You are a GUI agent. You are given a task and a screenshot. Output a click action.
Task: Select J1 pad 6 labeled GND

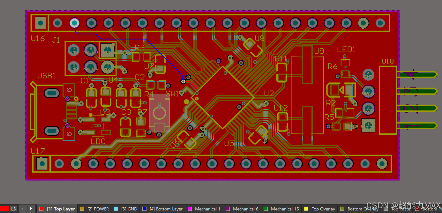(74, 67)
